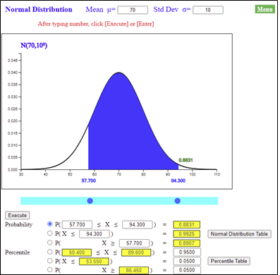Select the P(X ≥ 86.450) percentile radio button

tap(50, 269)
